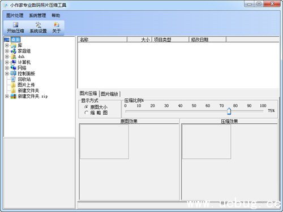The width and height of the screenshot is (283, 212).
Task: Minimize the application window
Action: click(x=249, y=4)
